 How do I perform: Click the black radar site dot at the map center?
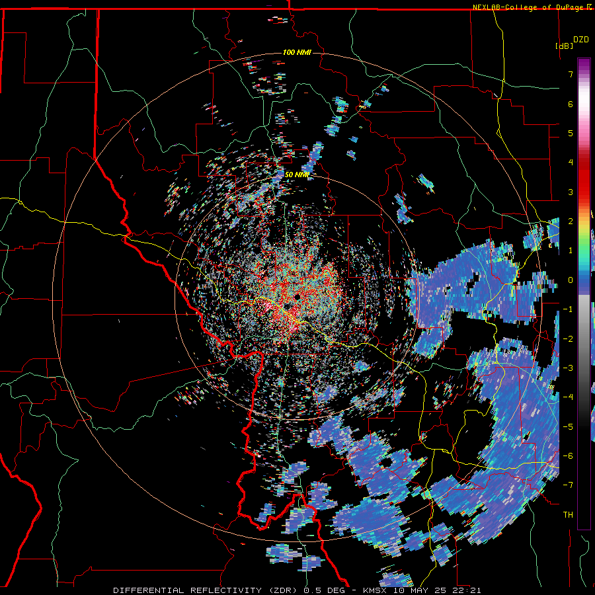297,296
